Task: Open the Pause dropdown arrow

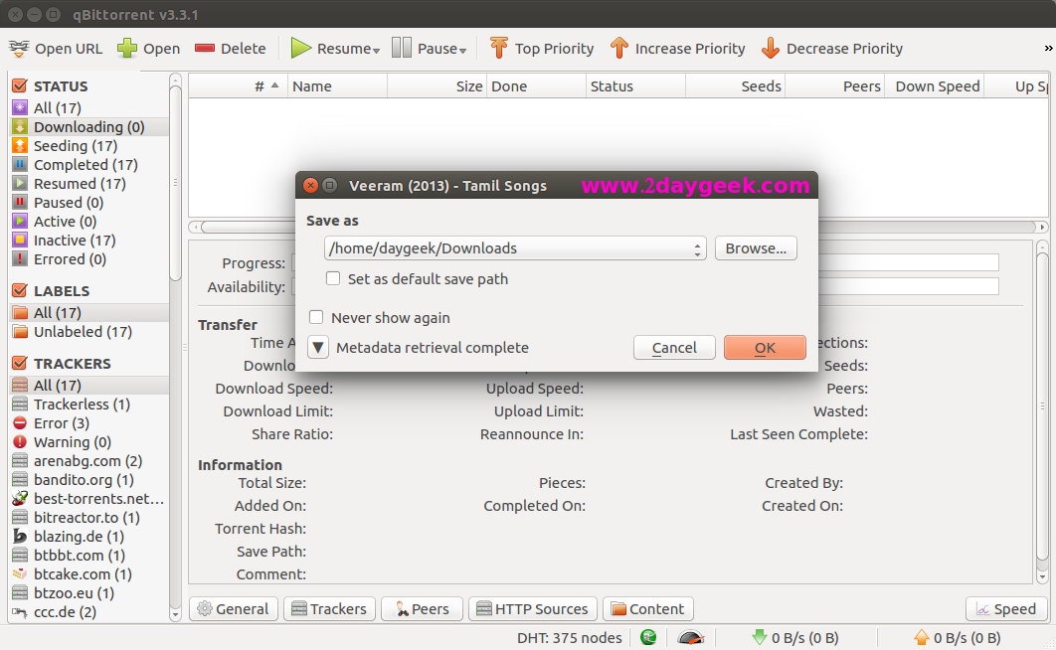Action: (x=462, y=51)
